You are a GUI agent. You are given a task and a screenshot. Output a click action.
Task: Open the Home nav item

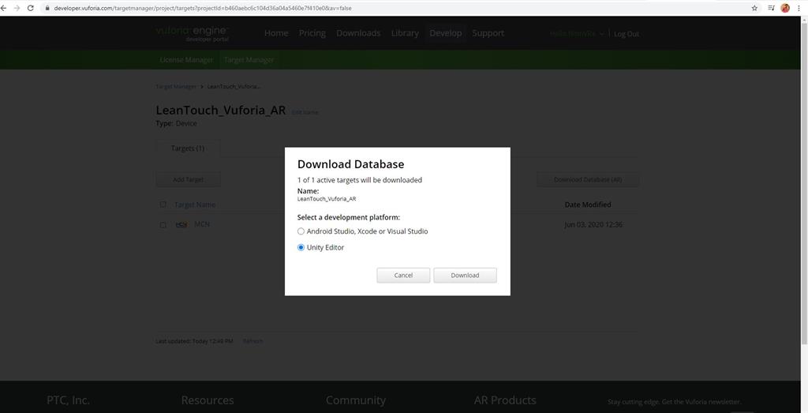click(276, 33)
